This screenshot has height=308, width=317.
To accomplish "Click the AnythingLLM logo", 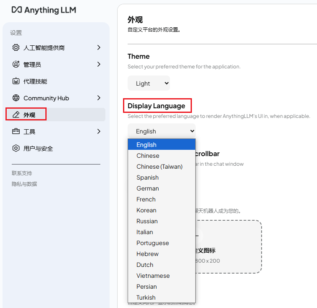I will tap(44, 10).
